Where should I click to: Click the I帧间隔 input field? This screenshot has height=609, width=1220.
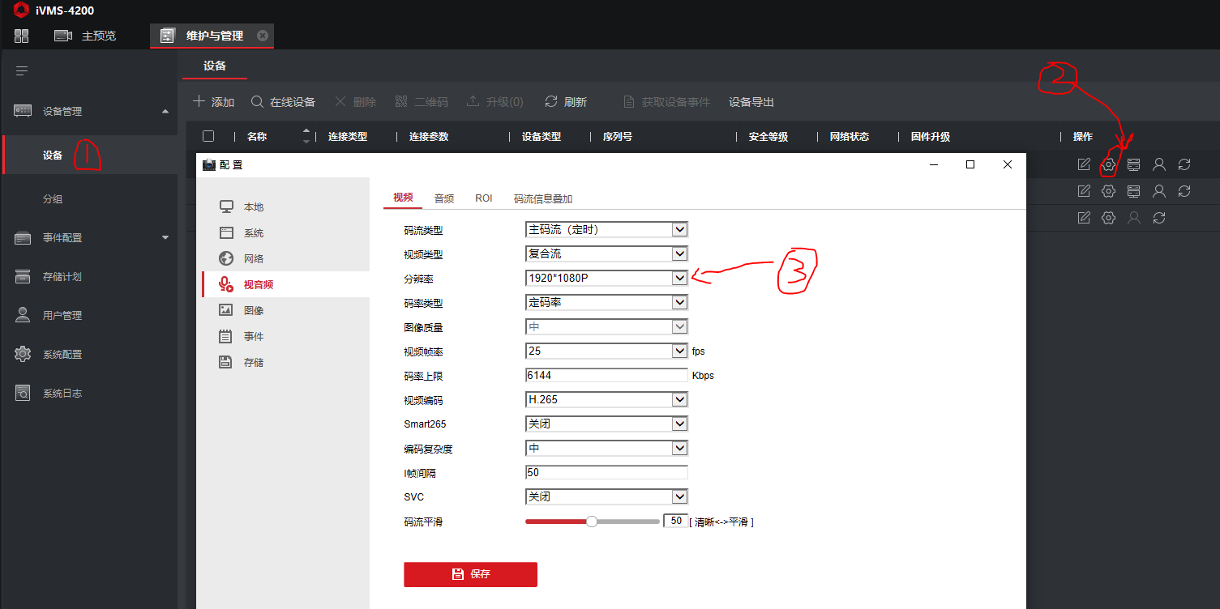606,472
